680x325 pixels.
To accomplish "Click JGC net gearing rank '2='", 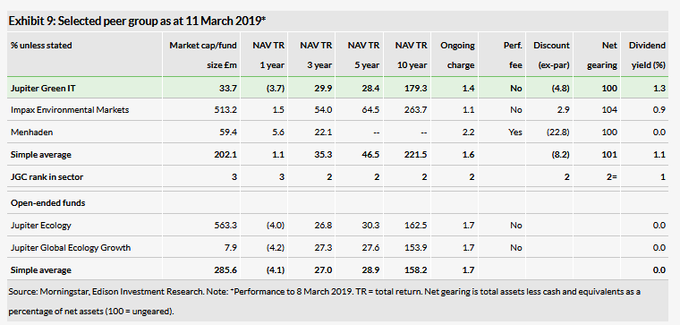I will pos(611,177).
